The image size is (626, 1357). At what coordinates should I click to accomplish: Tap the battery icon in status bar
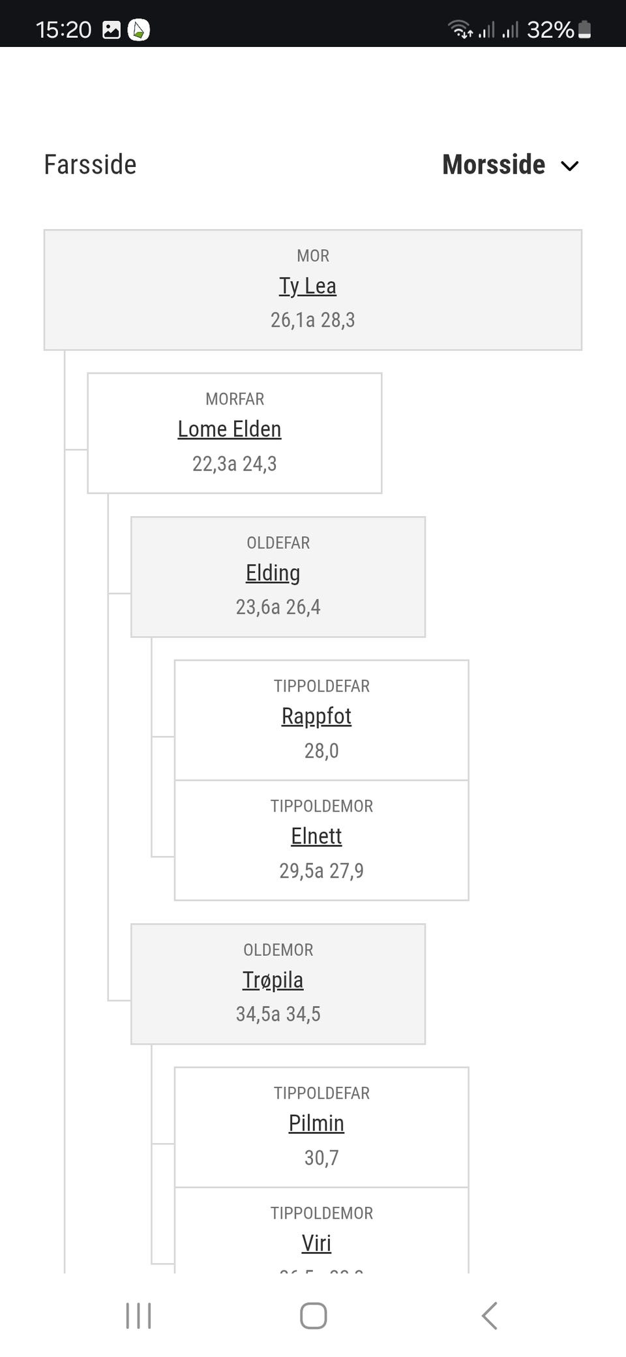coord(585,29)
